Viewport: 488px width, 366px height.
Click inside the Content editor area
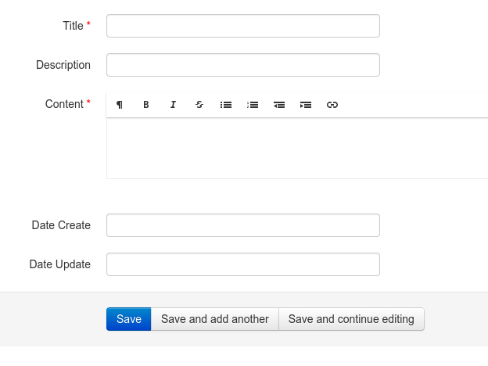[297, 149]
